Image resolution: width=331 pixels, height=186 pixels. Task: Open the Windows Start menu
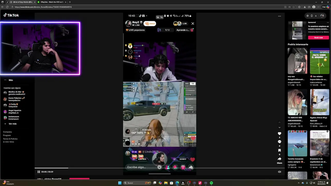120,183
